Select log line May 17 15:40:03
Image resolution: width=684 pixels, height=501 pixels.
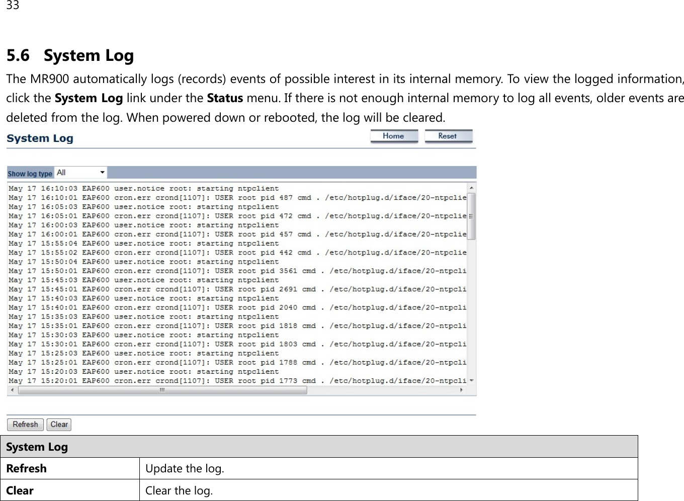point(143,298)
